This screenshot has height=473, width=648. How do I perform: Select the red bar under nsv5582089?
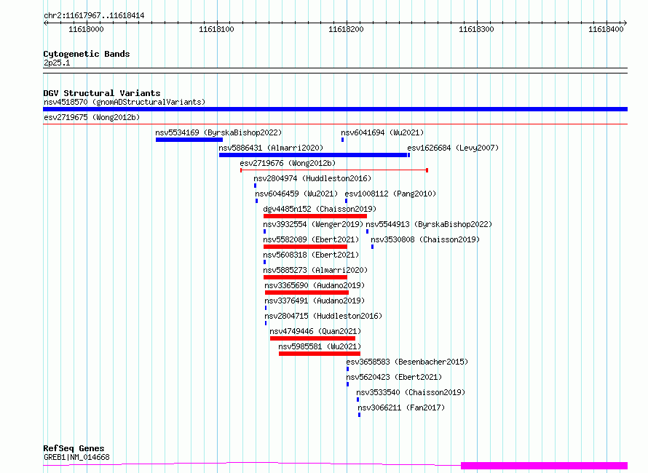tap(305, 247)
